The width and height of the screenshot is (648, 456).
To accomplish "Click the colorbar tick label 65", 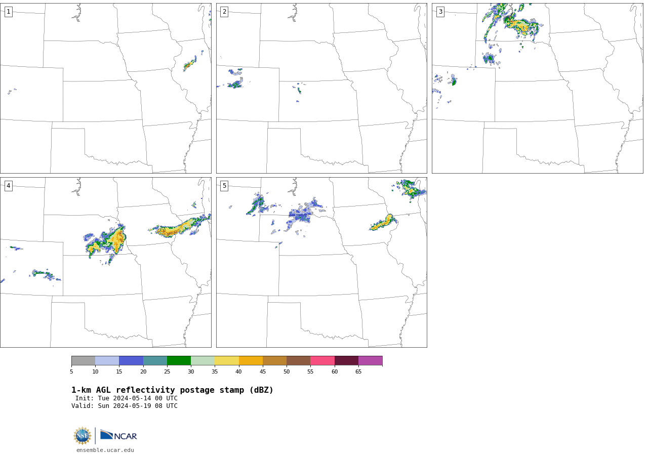I will coord(358,372).
